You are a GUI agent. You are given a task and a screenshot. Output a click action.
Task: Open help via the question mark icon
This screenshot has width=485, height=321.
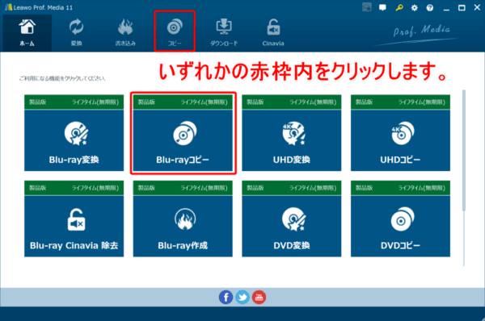430,8
